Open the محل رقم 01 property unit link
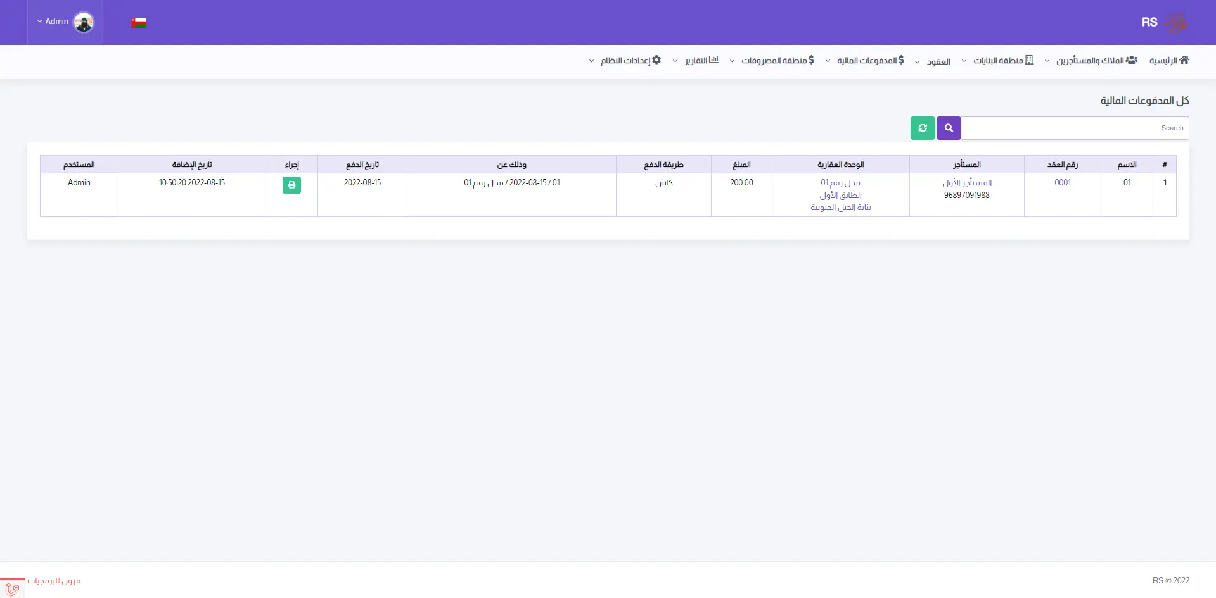Viewport: 1216px width, 598px height. (x=840, y=183)
